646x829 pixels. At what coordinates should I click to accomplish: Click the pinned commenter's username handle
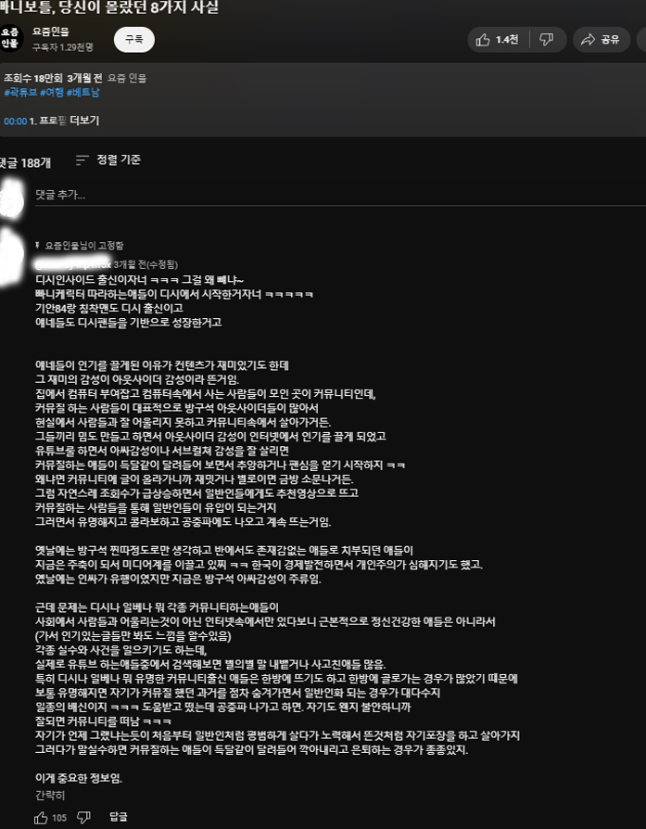pyautogui.click(x=73, y=264)
